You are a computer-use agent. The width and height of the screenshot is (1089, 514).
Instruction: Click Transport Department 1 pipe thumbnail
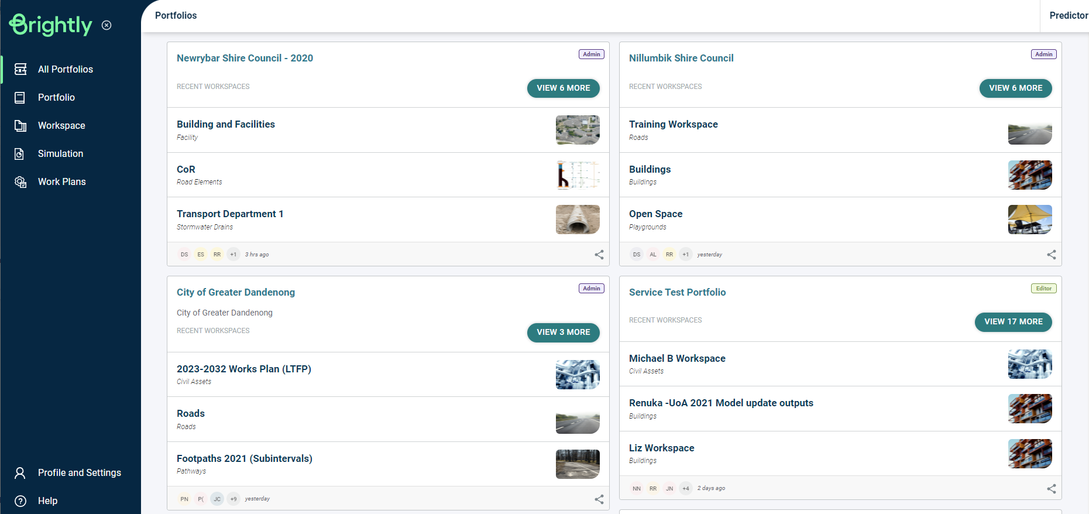(578, 220)
